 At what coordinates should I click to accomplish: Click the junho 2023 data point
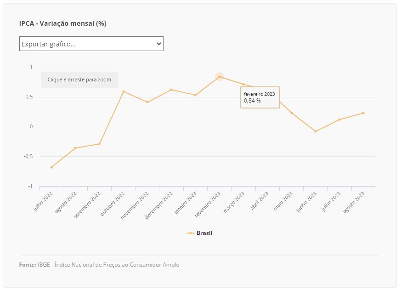click(316, 131)
